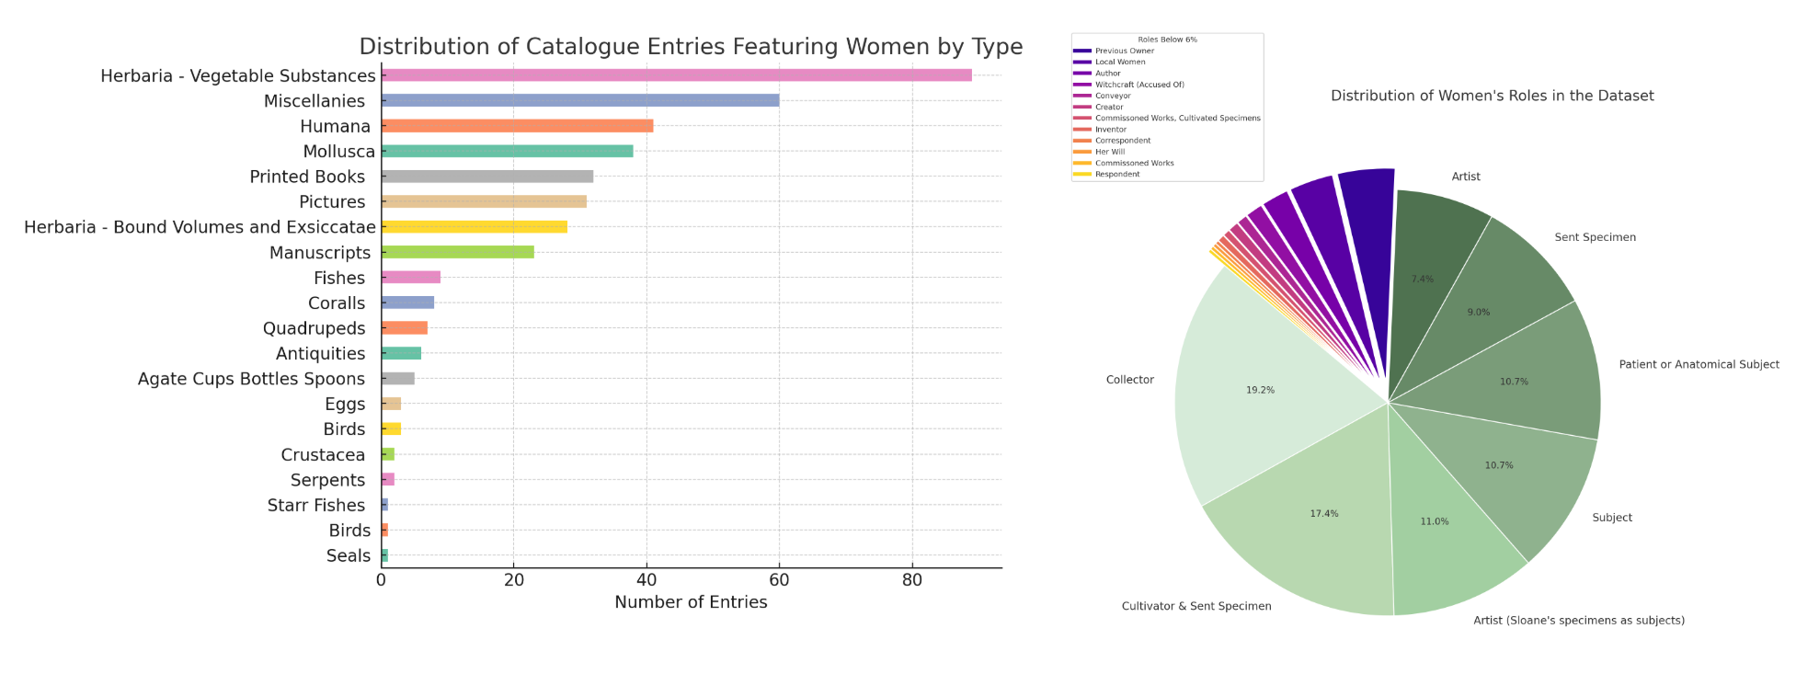1819x674 pixels.
Task: Click the Local Women legend entry
Action: click(1120, 63)
